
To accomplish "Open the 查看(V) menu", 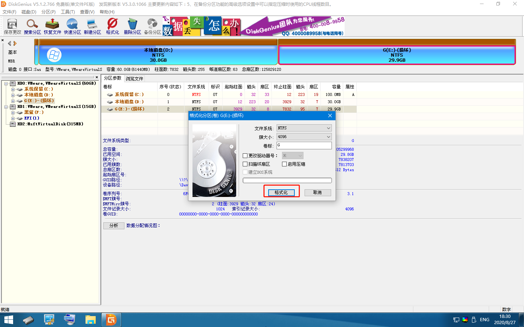I will point(87,12).
